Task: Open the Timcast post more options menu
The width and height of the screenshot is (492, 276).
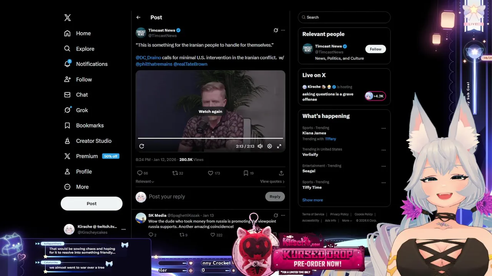Action: pyautogui.click(x=283, y=30)
